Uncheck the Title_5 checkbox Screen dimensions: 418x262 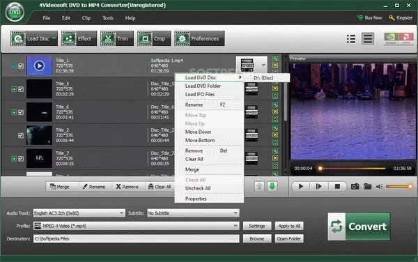pyautogui.click(x=21, y=89)
